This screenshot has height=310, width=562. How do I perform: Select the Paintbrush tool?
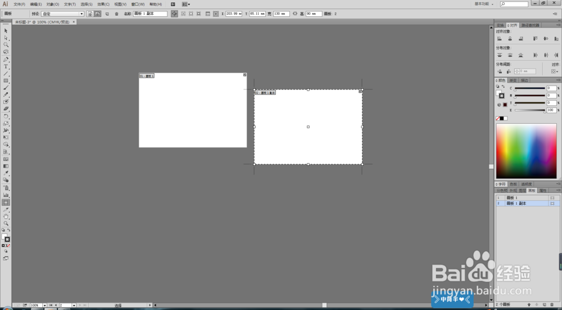click(6, 88)
